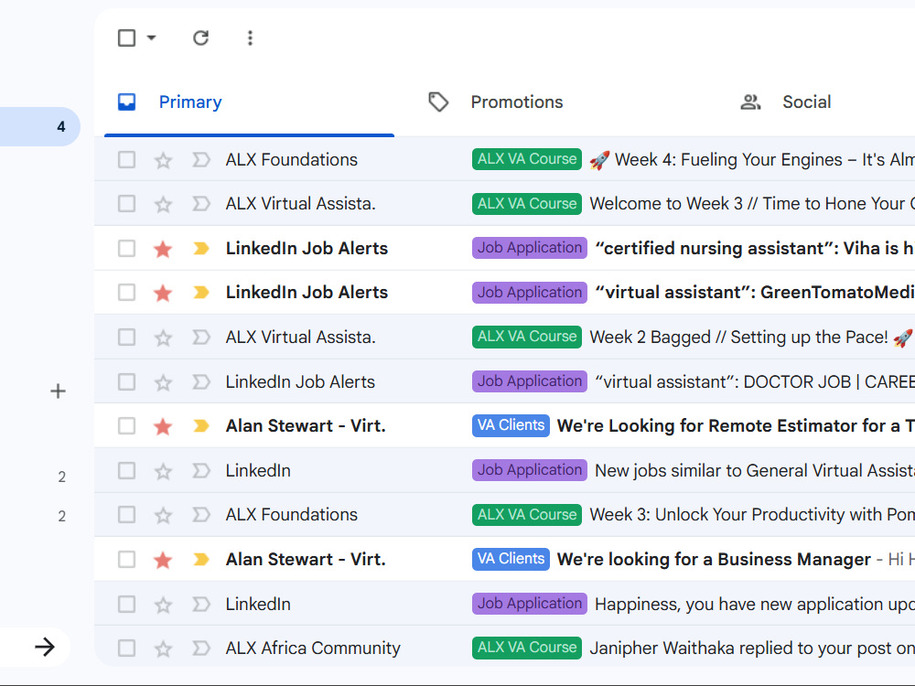This screenshot has width=915, height=686.
Task: Star the DOCTOR JOB virtual assistant email
Action: point(163,382)
